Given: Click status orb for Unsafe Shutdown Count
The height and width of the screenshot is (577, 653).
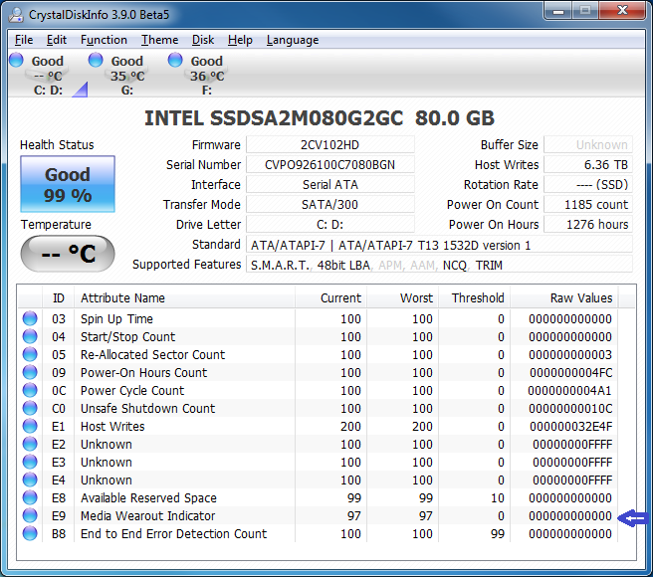Looking at the screenshot, I should click(x=30, y=408).
